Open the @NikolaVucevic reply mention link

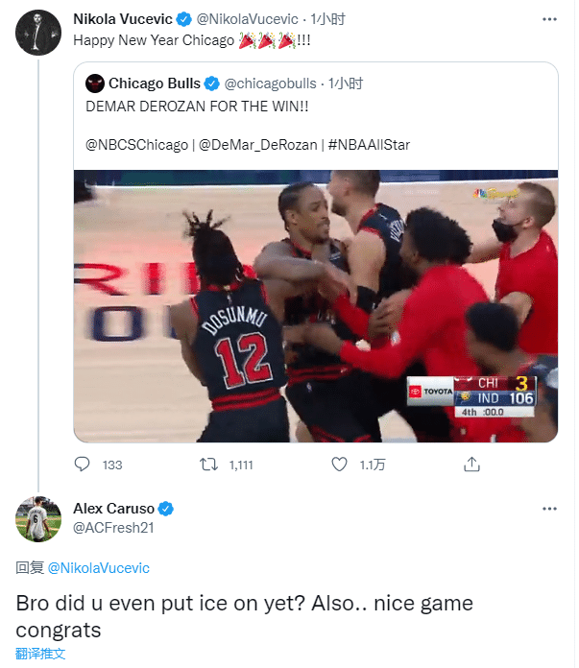click(x=98, y=568)
